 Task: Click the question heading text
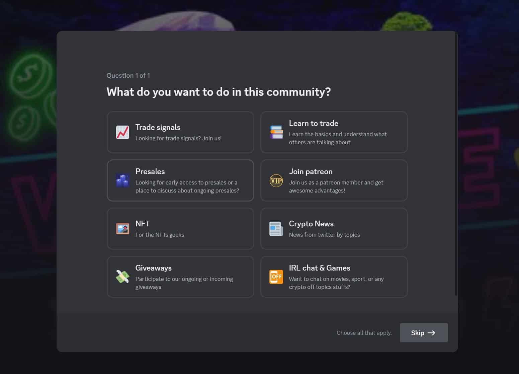(x=218, y=92)
